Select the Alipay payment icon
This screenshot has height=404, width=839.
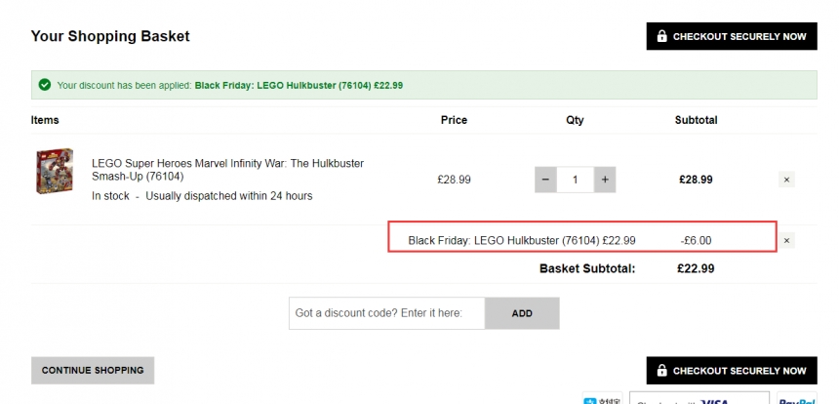pyautogui.click(x=603, y=399)
